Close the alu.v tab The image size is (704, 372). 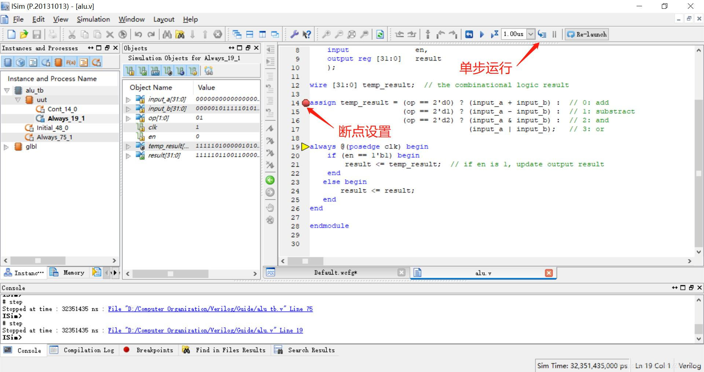pyautogui.click(x=549, y=273)
